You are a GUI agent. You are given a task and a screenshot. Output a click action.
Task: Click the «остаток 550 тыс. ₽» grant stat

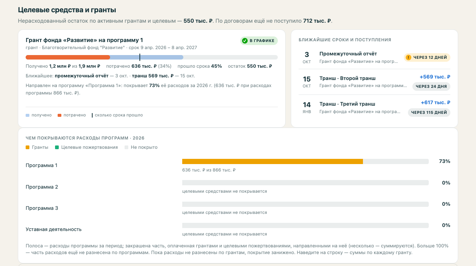pyautogui.click(x=250, y=66)
